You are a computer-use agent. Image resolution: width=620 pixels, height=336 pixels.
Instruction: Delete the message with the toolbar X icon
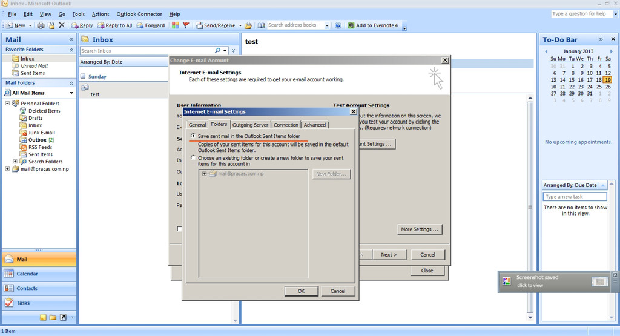point(61,25)
